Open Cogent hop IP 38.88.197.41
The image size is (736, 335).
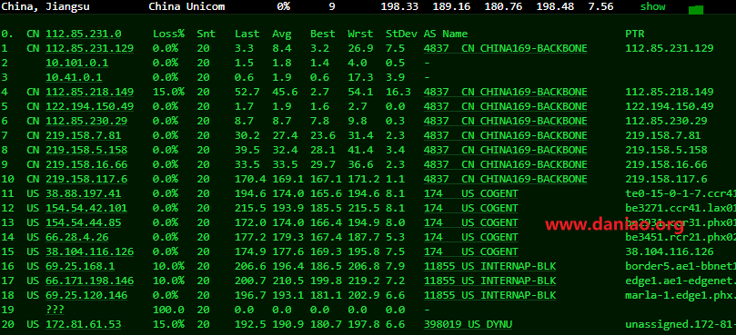click(x=83, y=193)
